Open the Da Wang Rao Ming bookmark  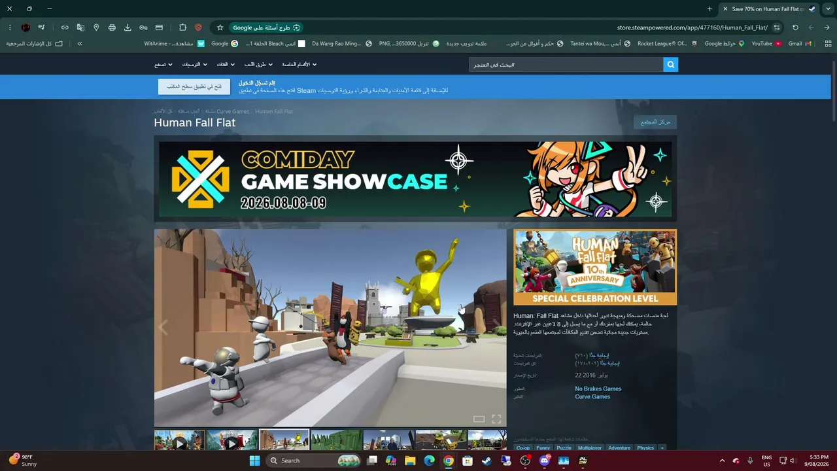coord(342,44)
